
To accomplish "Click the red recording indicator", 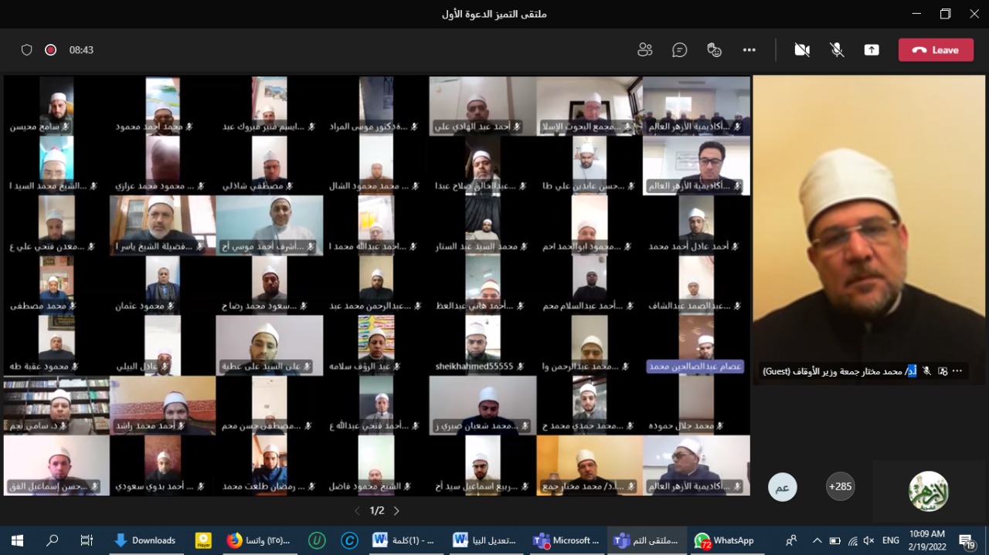I will [51, 50].
